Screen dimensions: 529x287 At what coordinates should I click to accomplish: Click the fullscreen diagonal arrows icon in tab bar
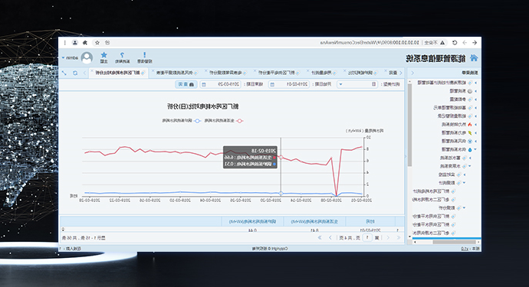64,73
